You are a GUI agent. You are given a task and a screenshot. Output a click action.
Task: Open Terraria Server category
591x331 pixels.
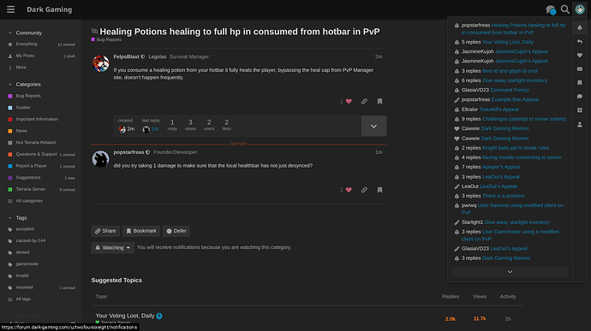pyautogui.click(x=31, y=189)
